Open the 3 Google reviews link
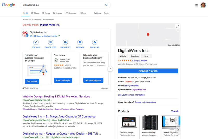Screen dimensions: 208x139 [140, 61]
